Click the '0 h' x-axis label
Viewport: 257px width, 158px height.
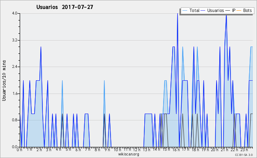pos(19,150)
